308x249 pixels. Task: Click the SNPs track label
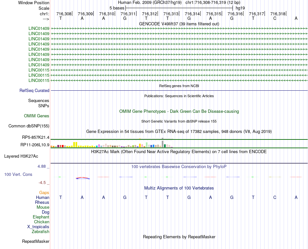pos(44,106)
